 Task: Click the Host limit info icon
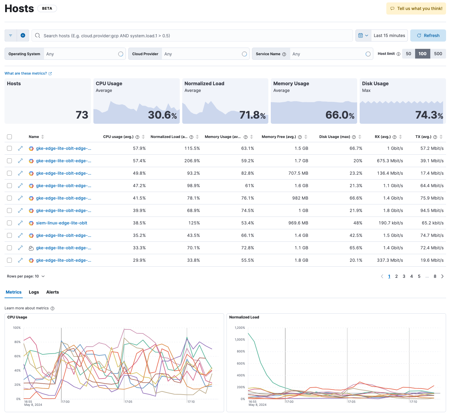pyautogui.click(x=398, y=54)
